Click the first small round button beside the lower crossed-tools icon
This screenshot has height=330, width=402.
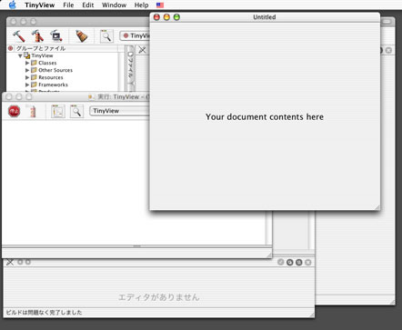[x=20, y=262]
